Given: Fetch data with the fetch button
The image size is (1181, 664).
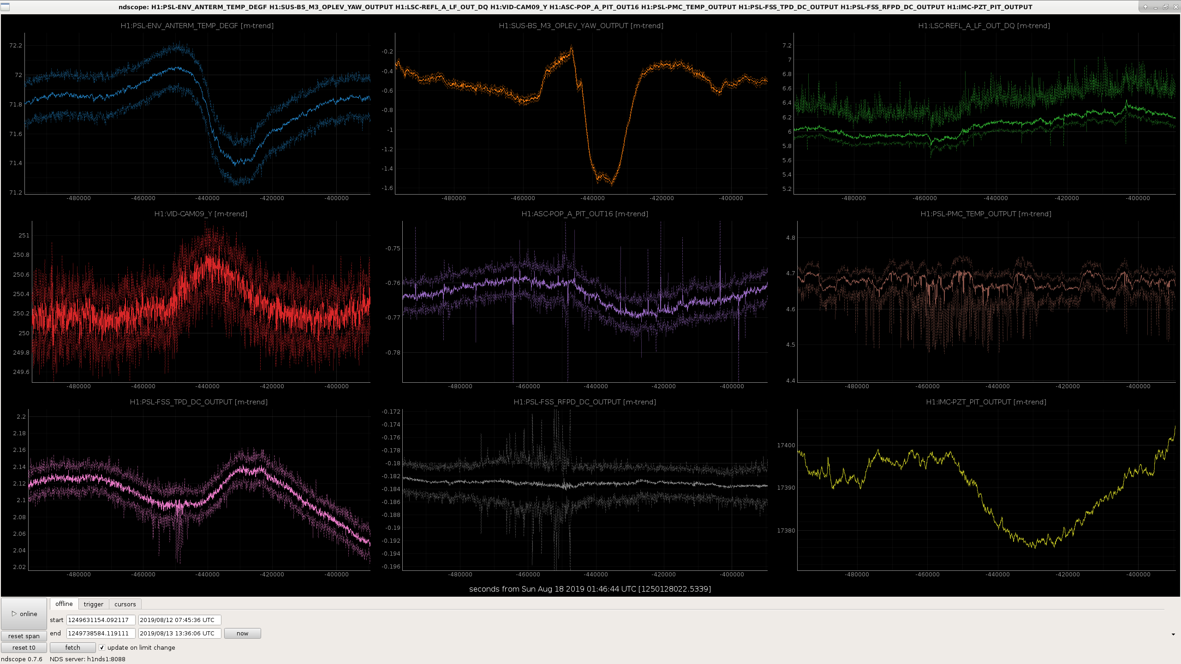Looking at the screenshot, I should point(73,647).
